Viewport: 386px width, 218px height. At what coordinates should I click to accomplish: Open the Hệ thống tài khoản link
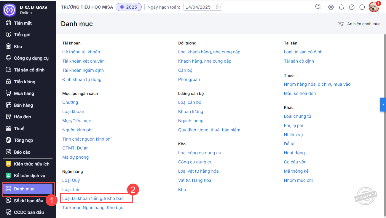pos(81,52)
